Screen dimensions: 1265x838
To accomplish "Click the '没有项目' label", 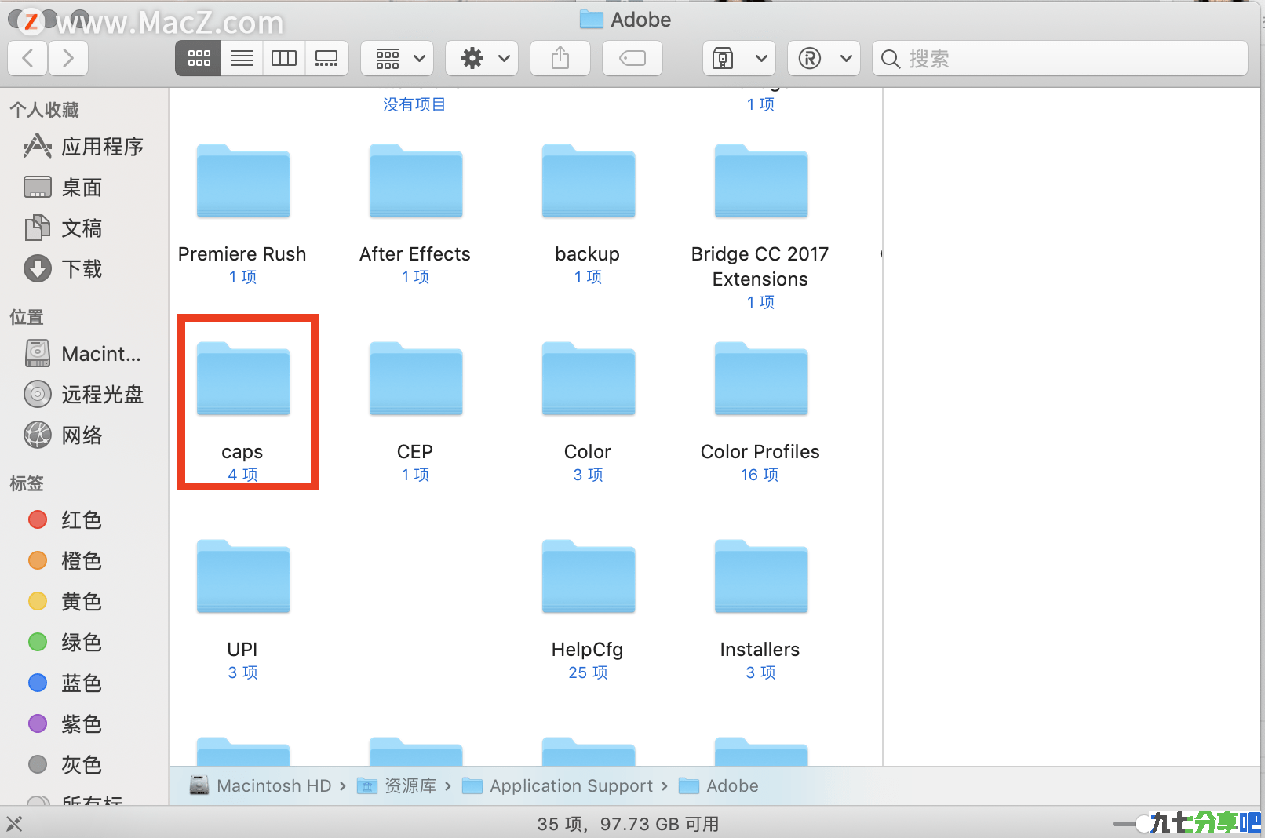I will tap(414, 104).
